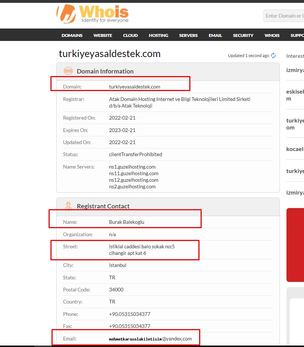304x347 pixels.
Task: Select the Updated On date value
Action: [x=122, y=142]
